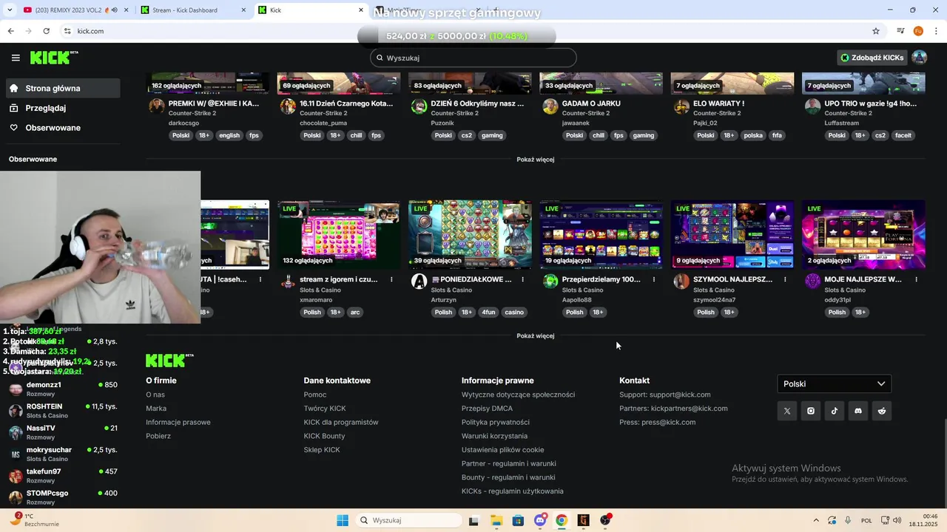This screenshot has height=532, width=947.
Task: Open the stream options menu for Arturzyn
Action: [x=523, y=279]
